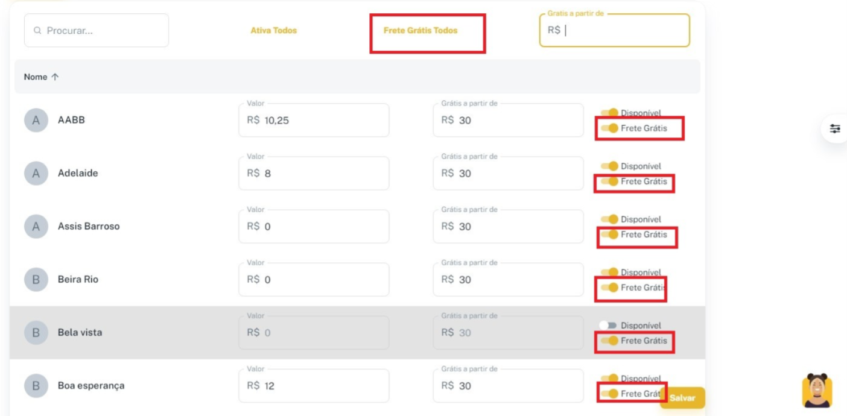Click the Adelaide avatar icon

pyautogui.click(x=36, y=173)
